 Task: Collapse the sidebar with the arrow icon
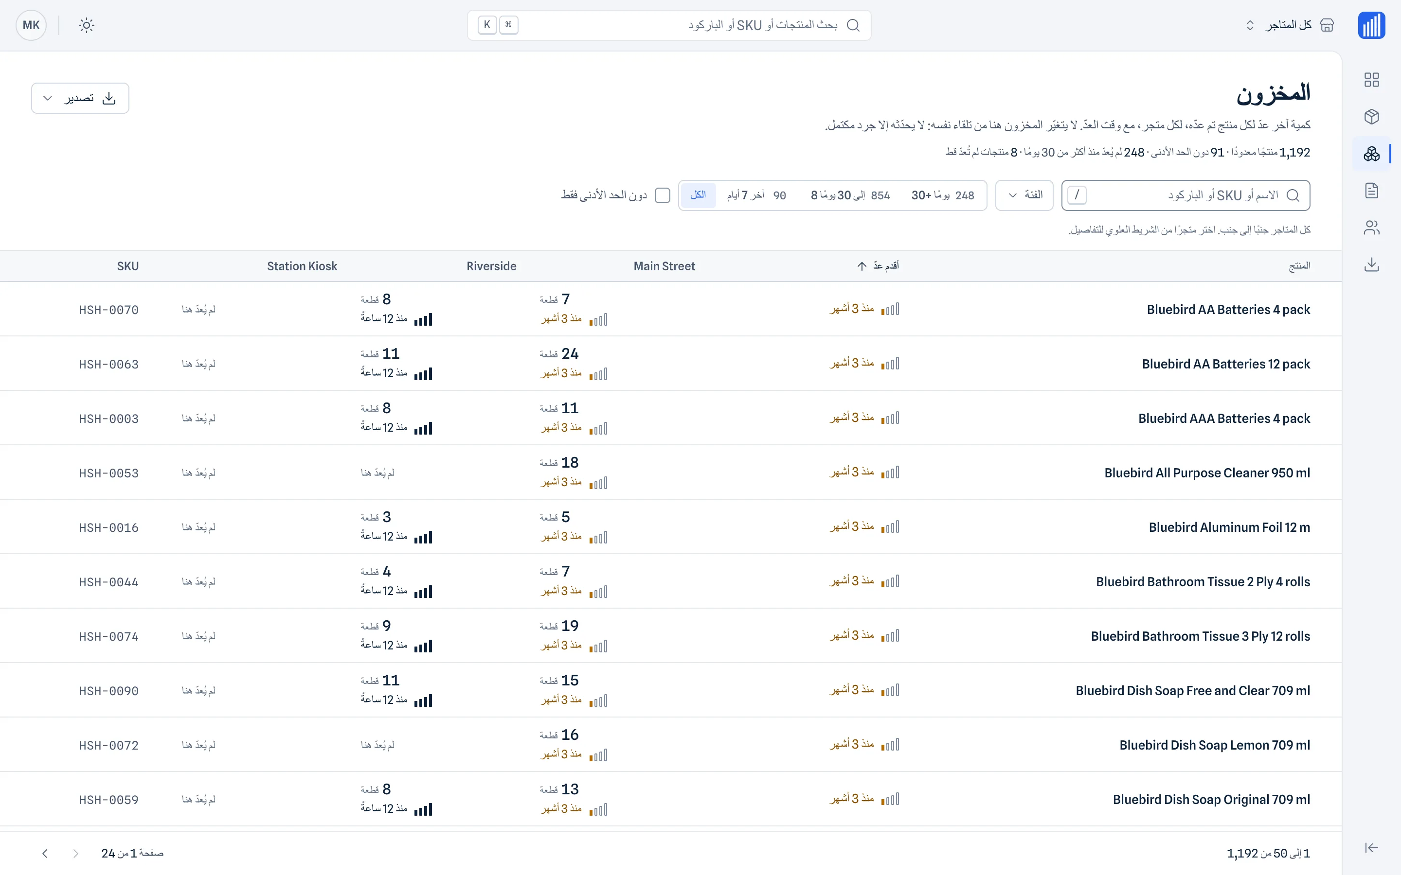pyautogui.click(x=1371, y=848)
